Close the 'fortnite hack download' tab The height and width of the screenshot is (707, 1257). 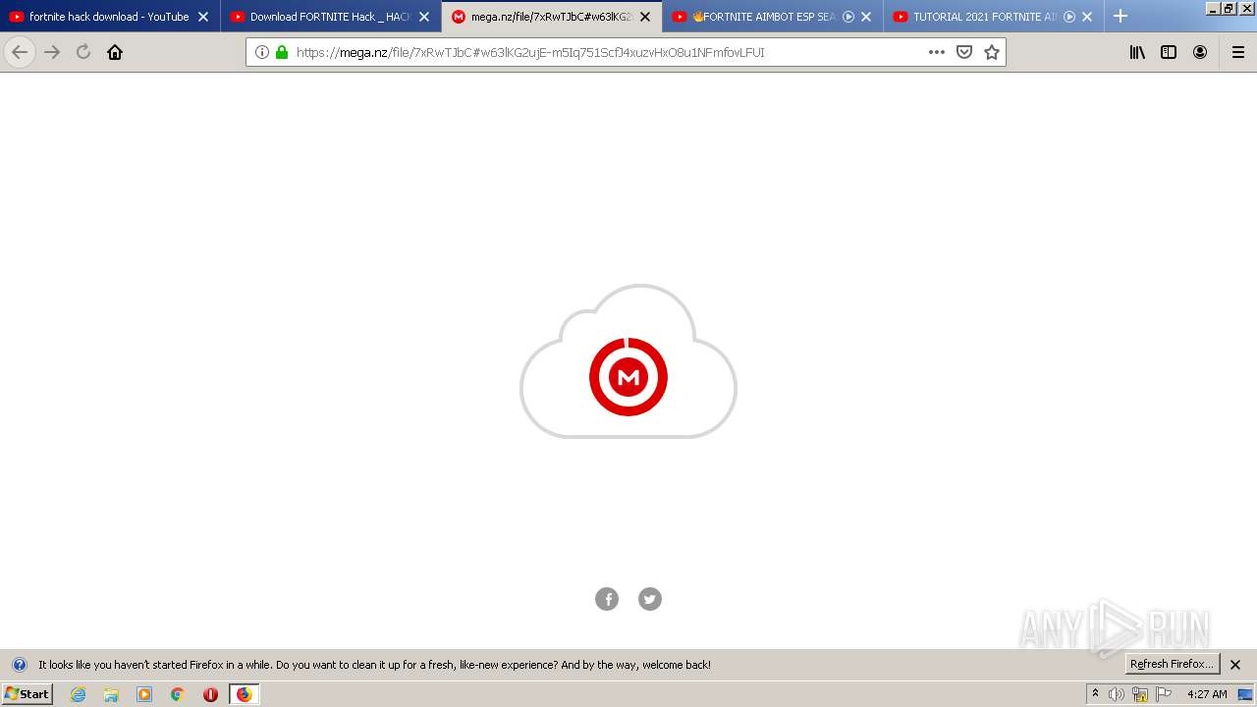203,17
